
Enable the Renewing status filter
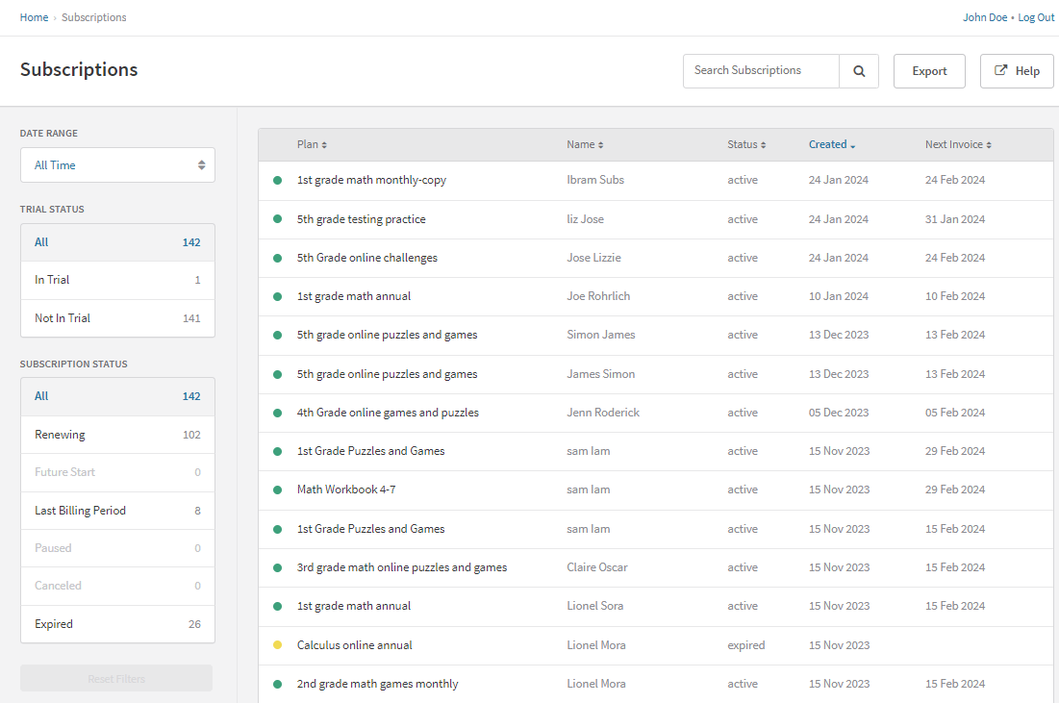click(116, 434)
